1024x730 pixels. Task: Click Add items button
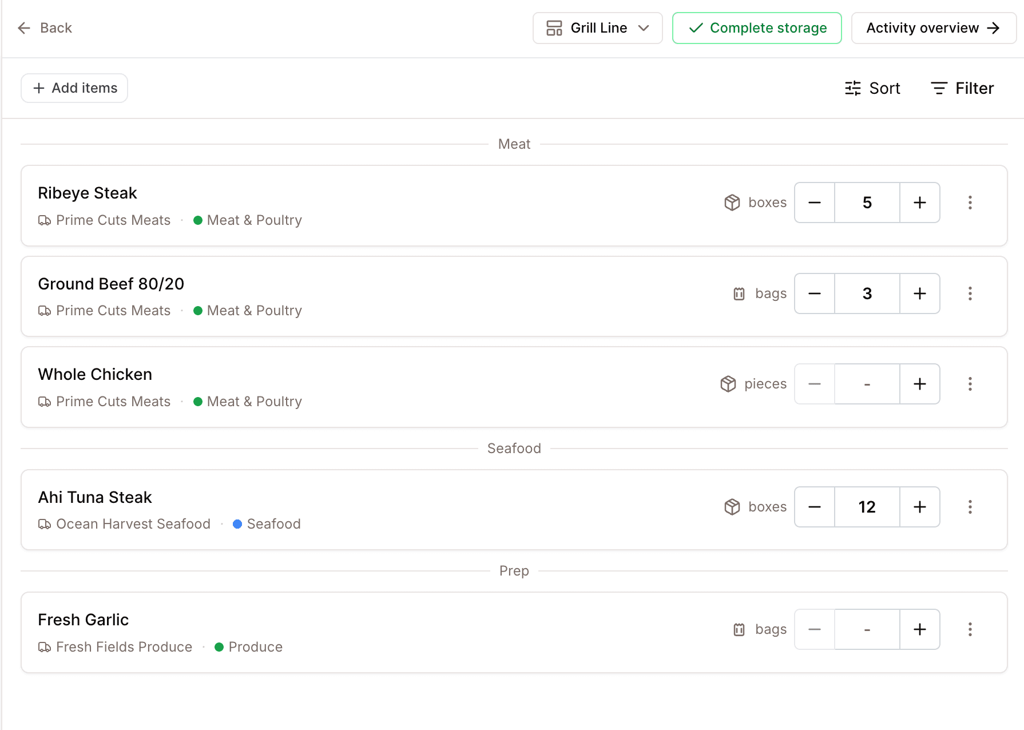tap(74, 88)
